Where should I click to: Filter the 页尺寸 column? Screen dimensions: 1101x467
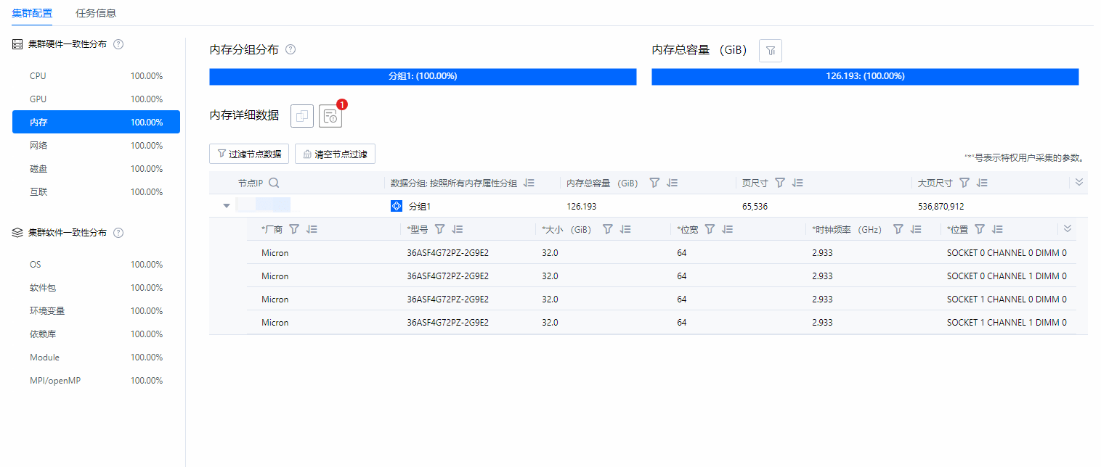pyautogui.click(x=780, y=183)
